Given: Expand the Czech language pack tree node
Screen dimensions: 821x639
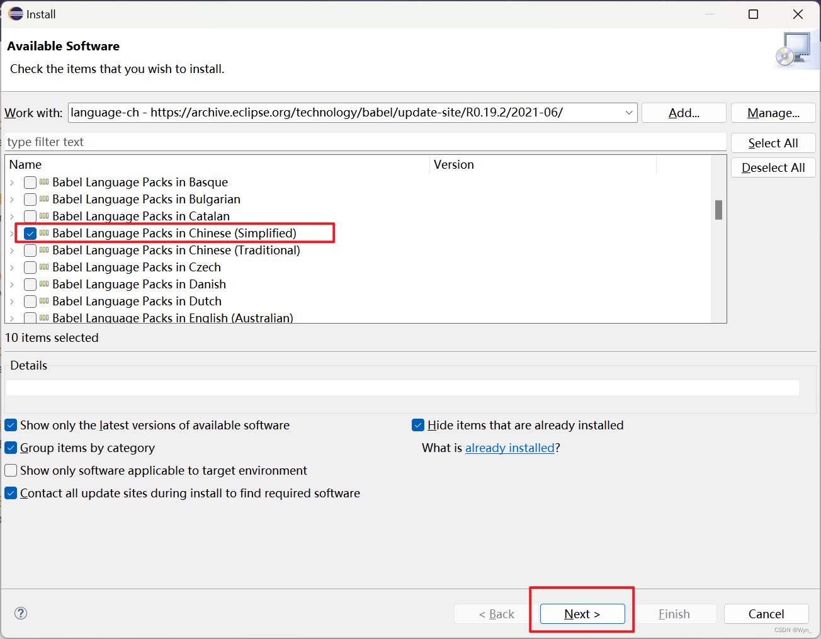Looking at the screenshot, I should pos(12,268).
